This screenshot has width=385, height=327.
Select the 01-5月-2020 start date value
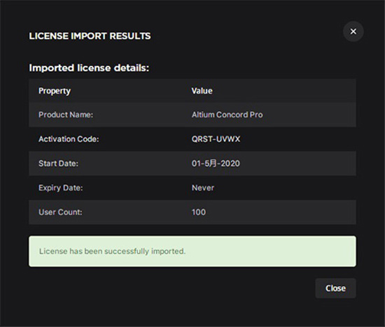click(x=216, y=163)
